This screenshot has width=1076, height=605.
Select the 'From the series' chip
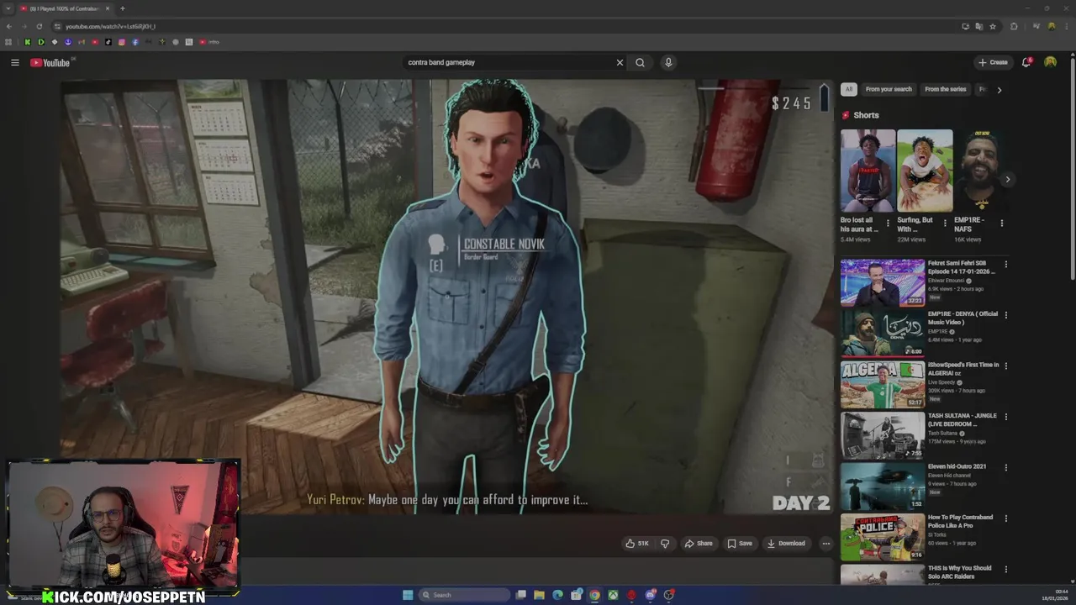(x=946, y=89)
